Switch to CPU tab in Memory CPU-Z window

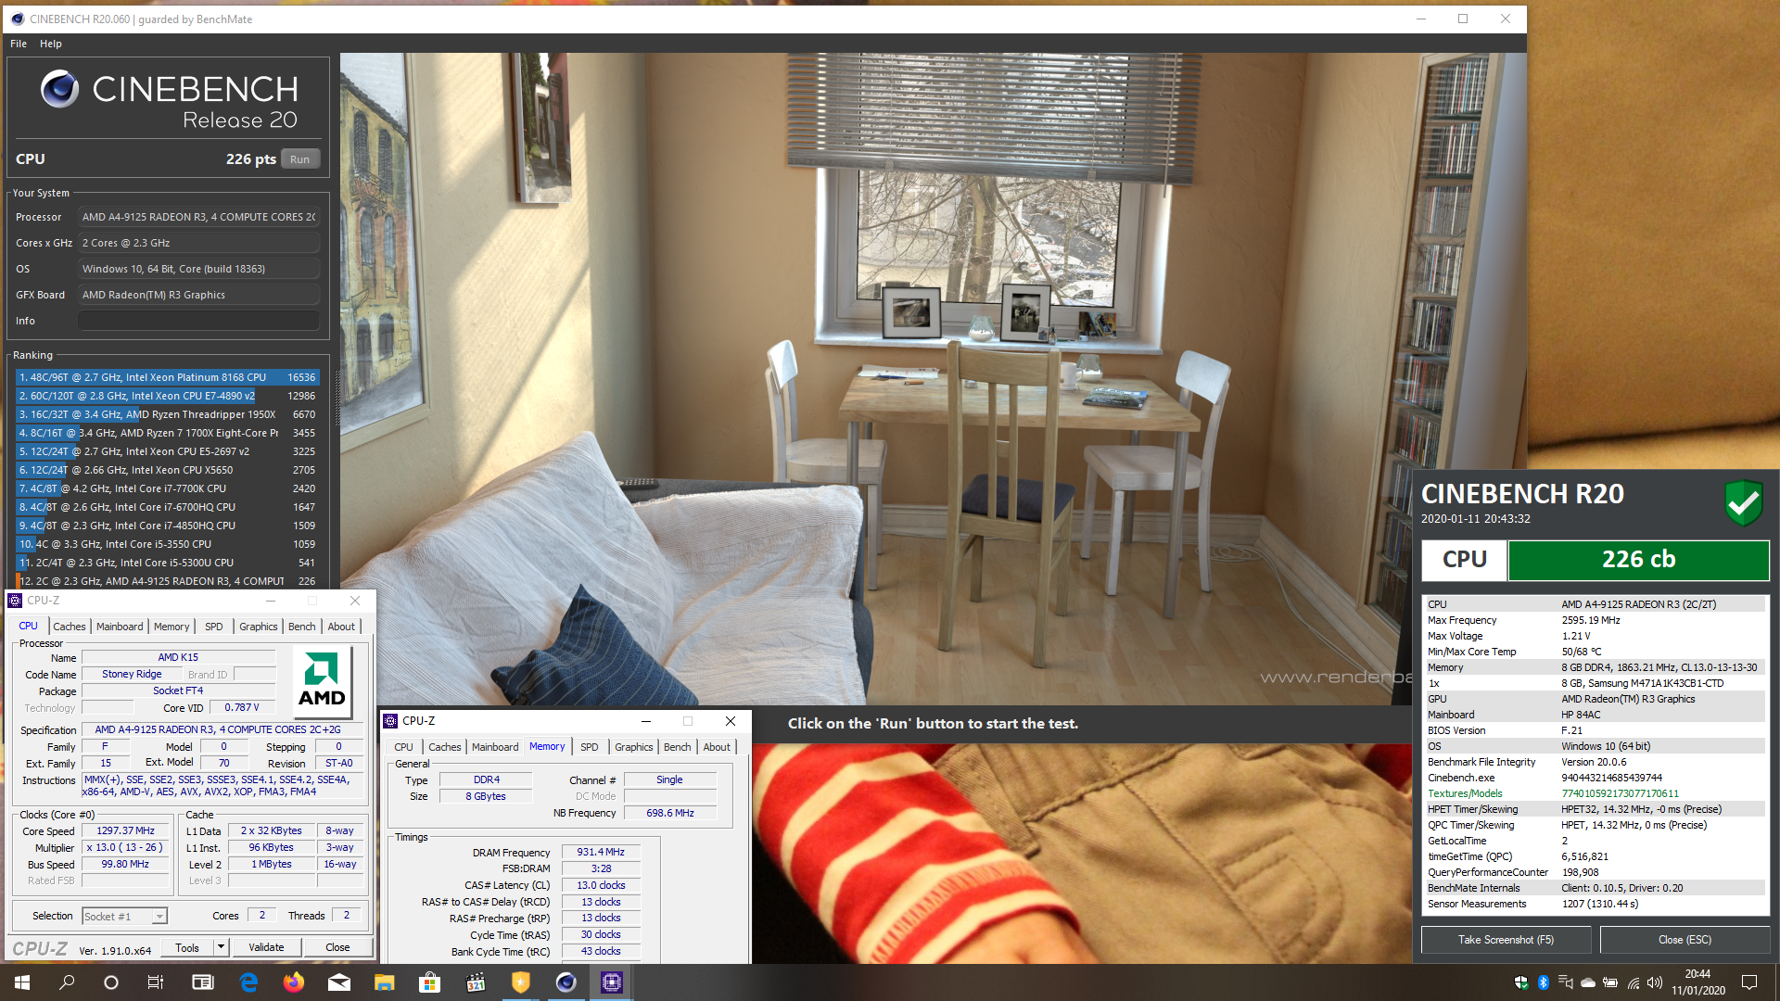click(403, 747)
